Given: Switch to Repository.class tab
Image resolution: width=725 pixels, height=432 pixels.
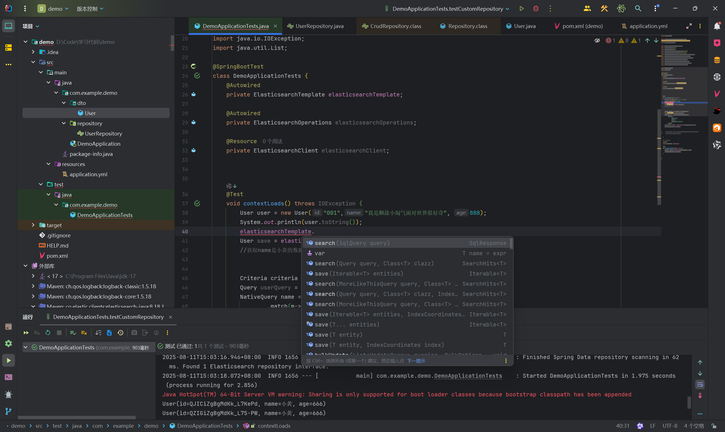Looking at the screenshot, I should 464,26.
